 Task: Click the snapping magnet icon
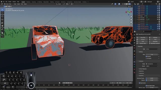point(67,4)
